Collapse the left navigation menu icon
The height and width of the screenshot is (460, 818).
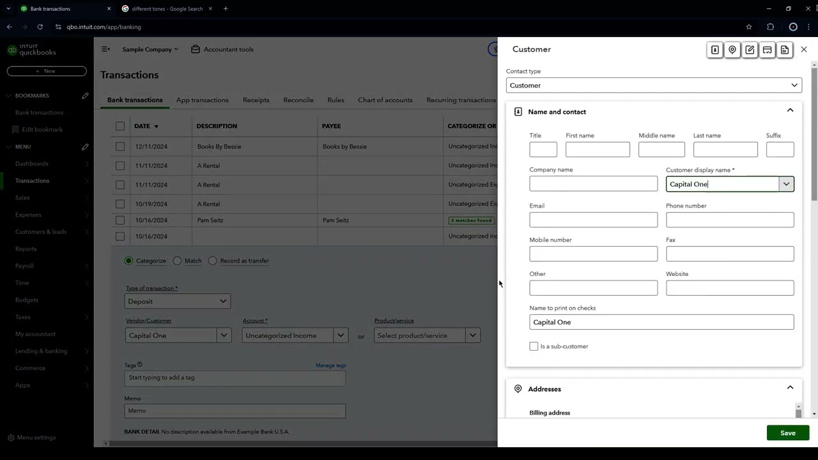(x=106, y=49)
